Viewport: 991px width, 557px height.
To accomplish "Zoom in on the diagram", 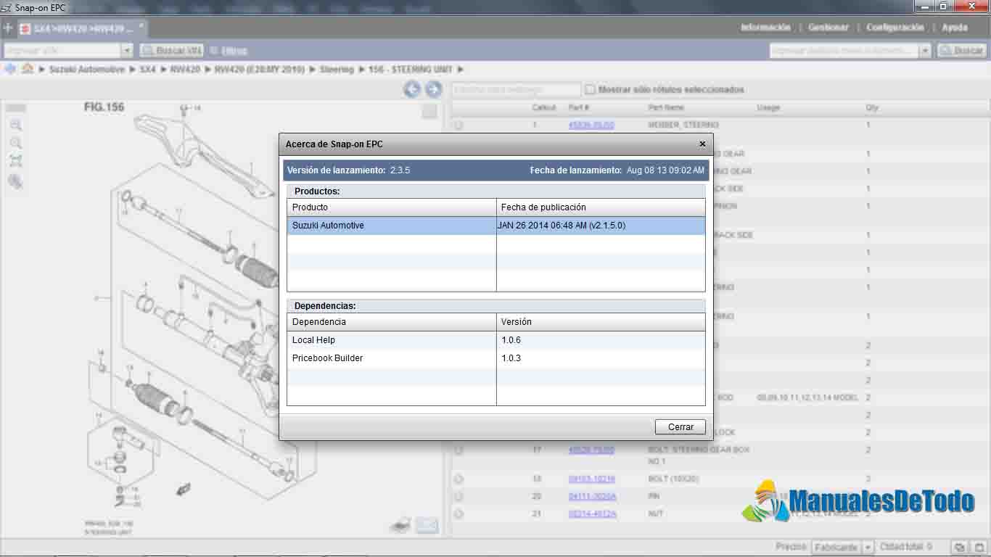I will pyautogui.click(x=16, y=125).
